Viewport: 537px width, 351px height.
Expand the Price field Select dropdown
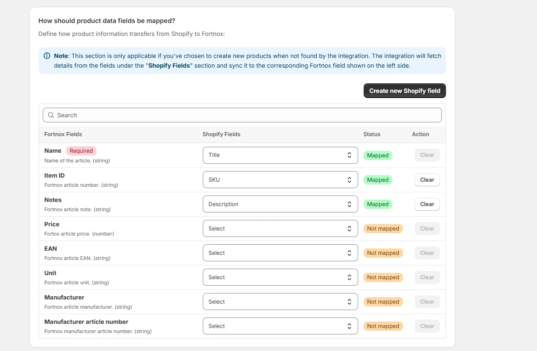pyautogui.click(x=280, y=229)
